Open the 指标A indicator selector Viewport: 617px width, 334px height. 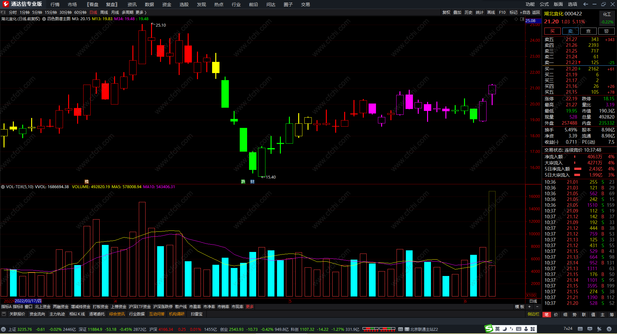point(6,307)
